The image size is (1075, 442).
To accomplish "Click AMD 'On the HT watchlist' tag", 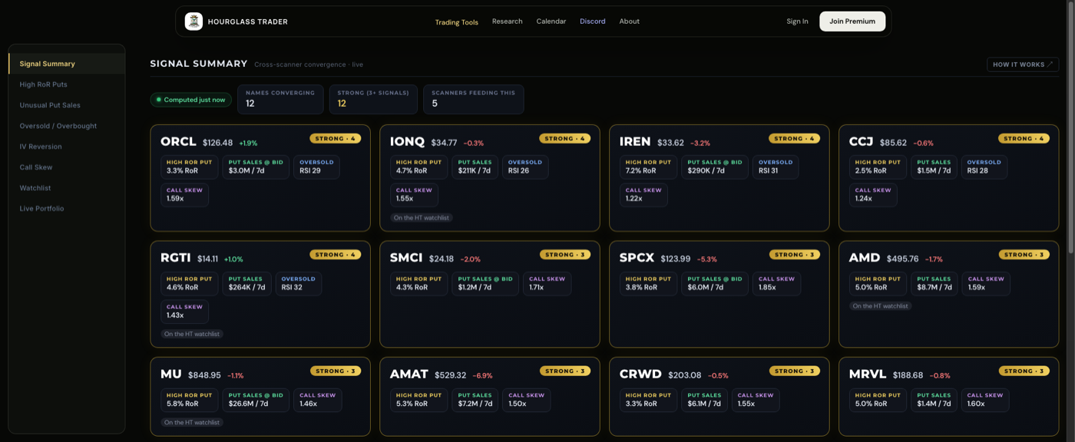I will tap(881, 306).
